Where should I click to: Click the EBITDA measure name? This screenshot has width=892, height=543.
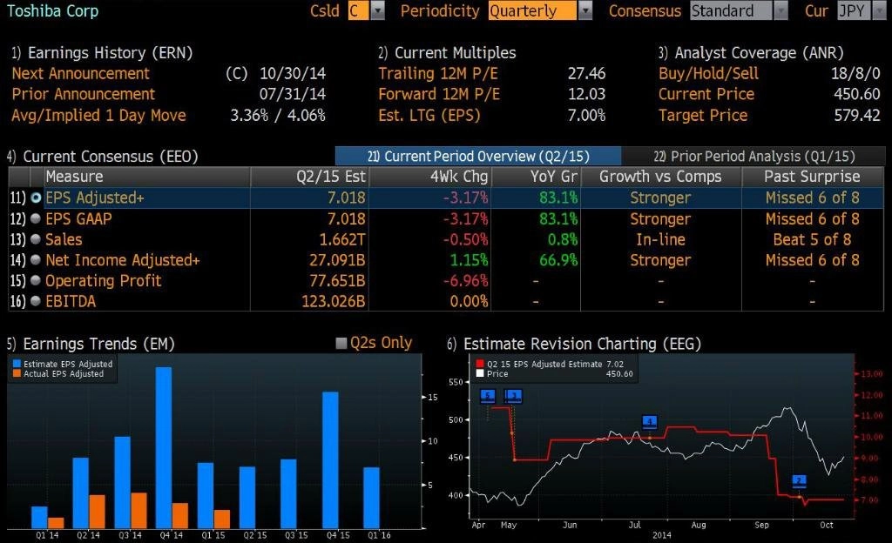tap(71, 301)
